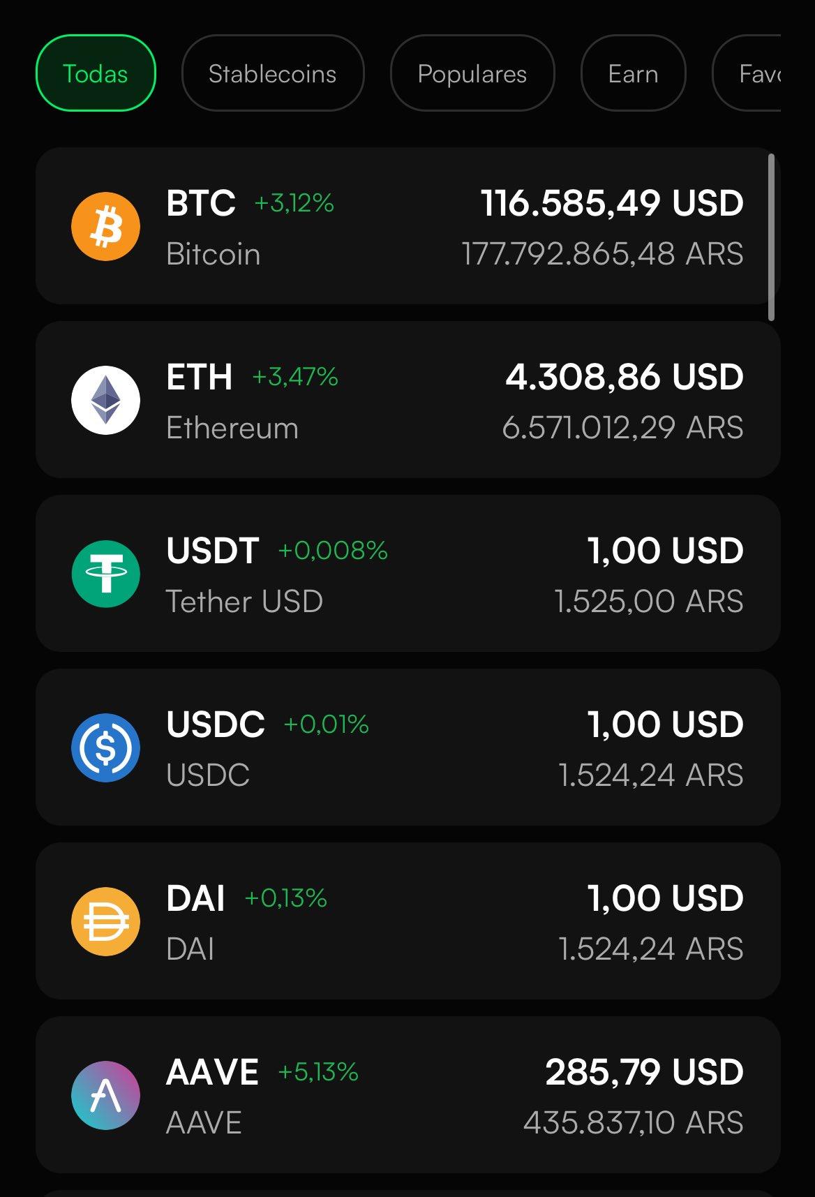This screenshot has height=1197, width=815.
Task: Click the USDT ticker label
Action: tap(213, 551)
